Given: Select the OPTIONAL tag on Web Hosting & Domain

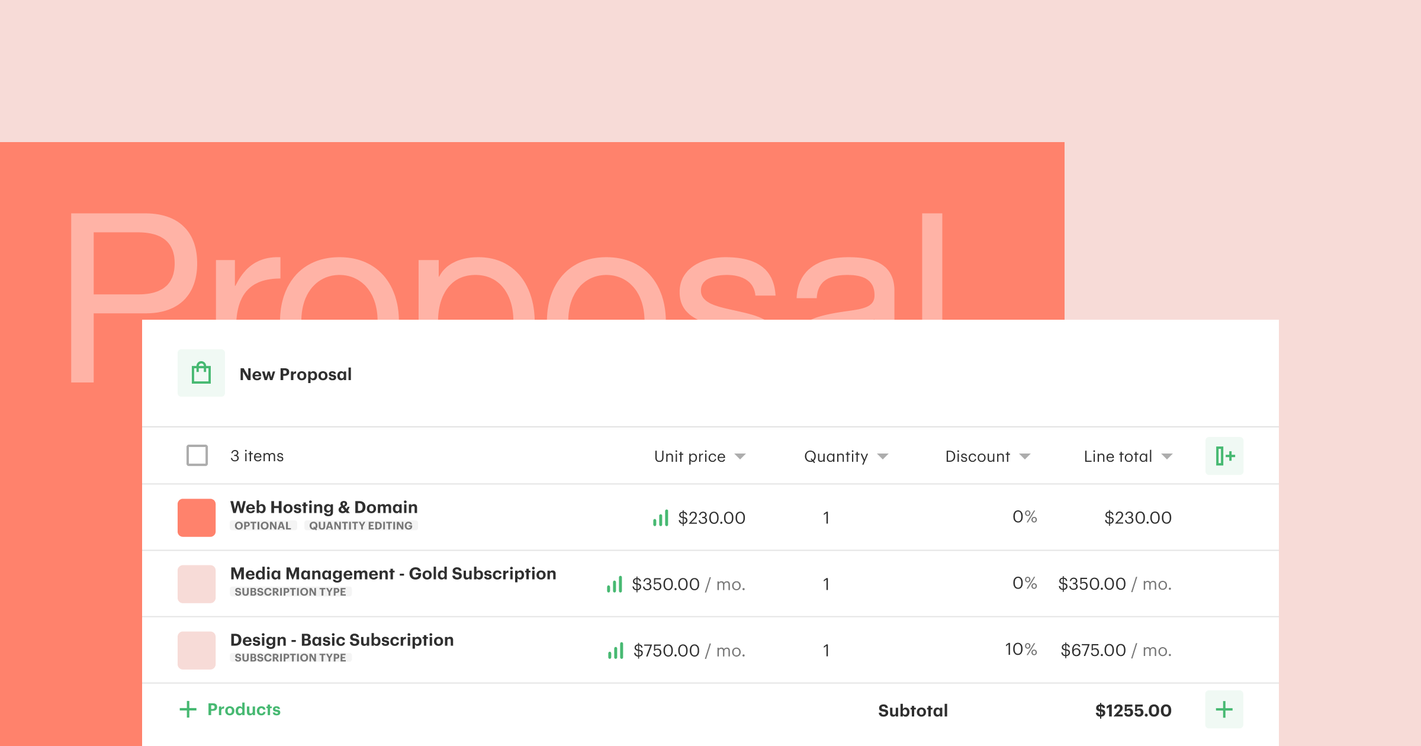Looking at the screenshot, I should tap(263, 525).
